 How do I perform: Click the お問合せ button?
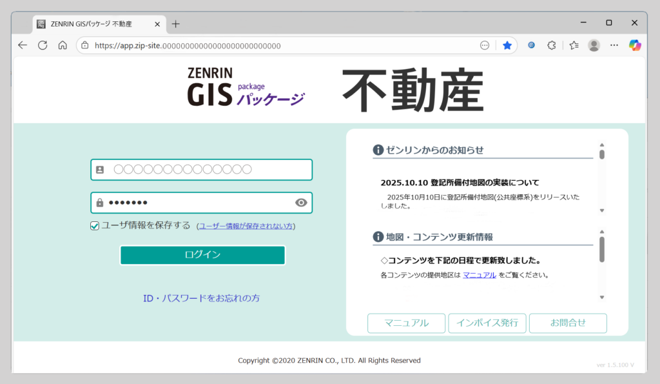click(x=568, y=323)
